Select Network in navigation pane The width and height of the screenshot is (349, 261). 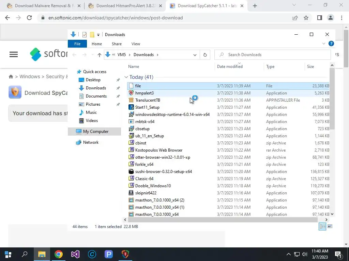pyautogui.click(x=91, y=142)
